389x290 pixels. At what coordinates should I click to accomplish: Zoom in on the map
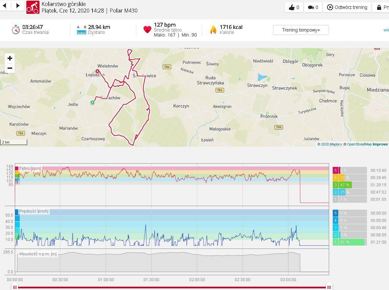pyautogui.click(x=10, y=58)
